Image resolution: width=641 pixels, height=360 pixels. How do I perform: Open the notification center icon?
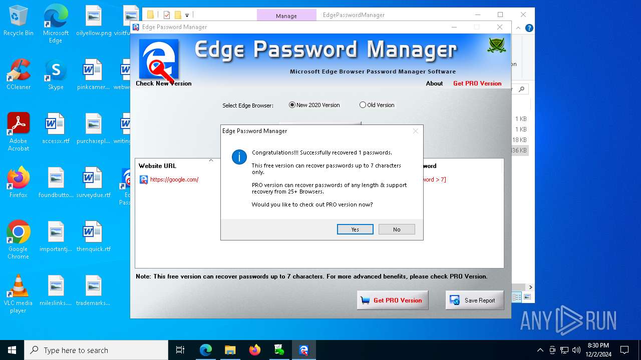[x=624, y=350]
